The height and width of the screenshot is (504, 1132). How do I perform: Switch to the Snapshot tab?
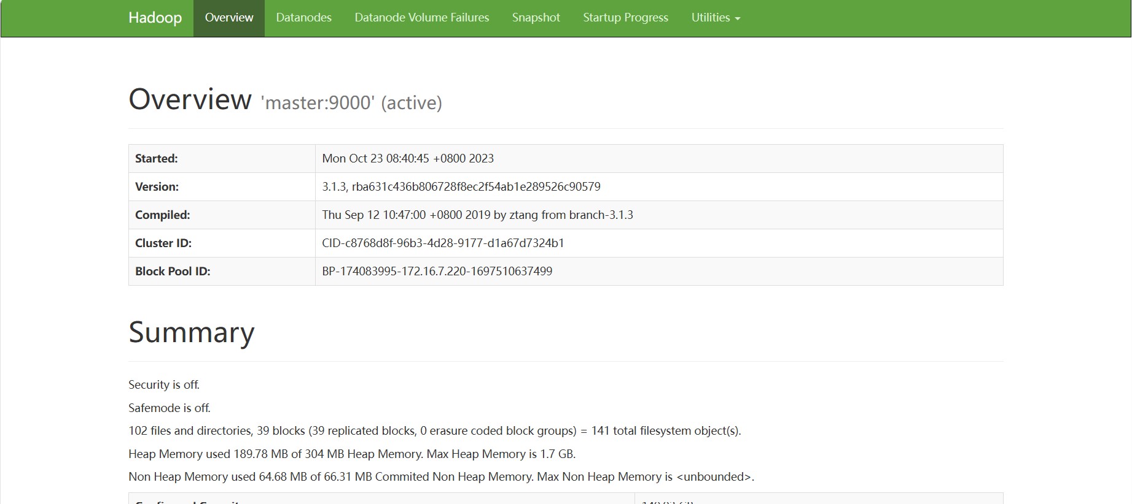(x=536, y=18)
